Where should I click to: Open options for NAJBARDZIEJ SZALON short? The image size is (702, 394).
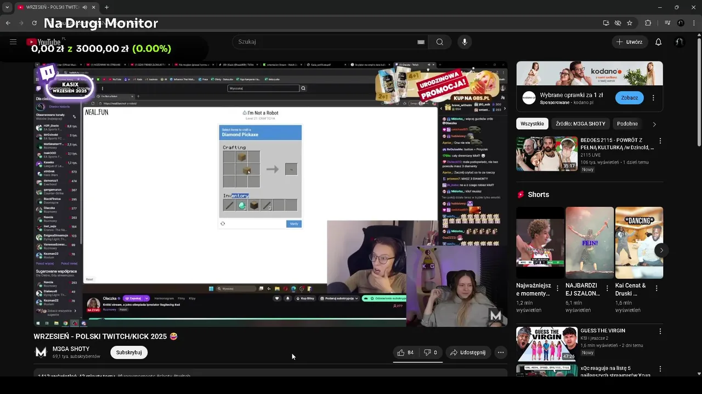point(607,288)
